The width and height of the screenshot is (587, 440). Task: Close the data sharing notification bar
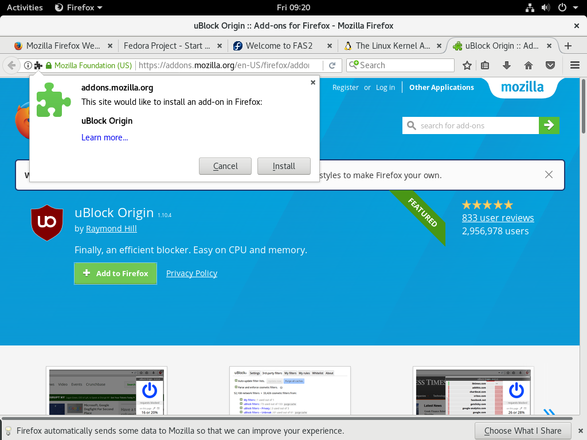581,431
